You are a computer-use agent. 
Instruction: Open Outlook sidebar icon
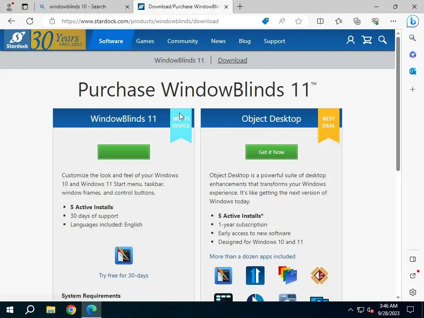click(412, 71)
